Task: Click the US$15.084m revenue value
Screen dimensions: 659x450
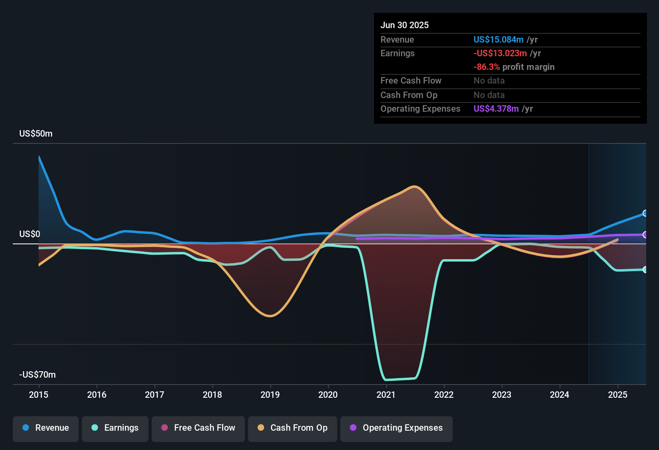Action: point(498,40)
